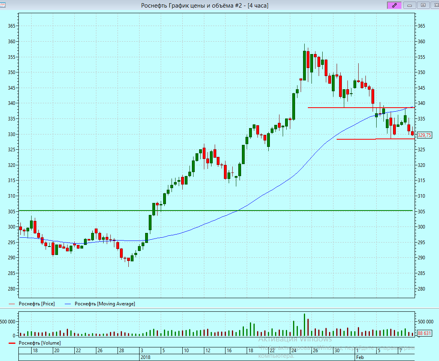Click the current price tag 329,75
The width and height of the screenshot is (439, 361).
425,135
